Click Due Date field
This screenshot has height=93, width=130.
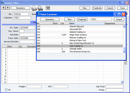(27, 34)
